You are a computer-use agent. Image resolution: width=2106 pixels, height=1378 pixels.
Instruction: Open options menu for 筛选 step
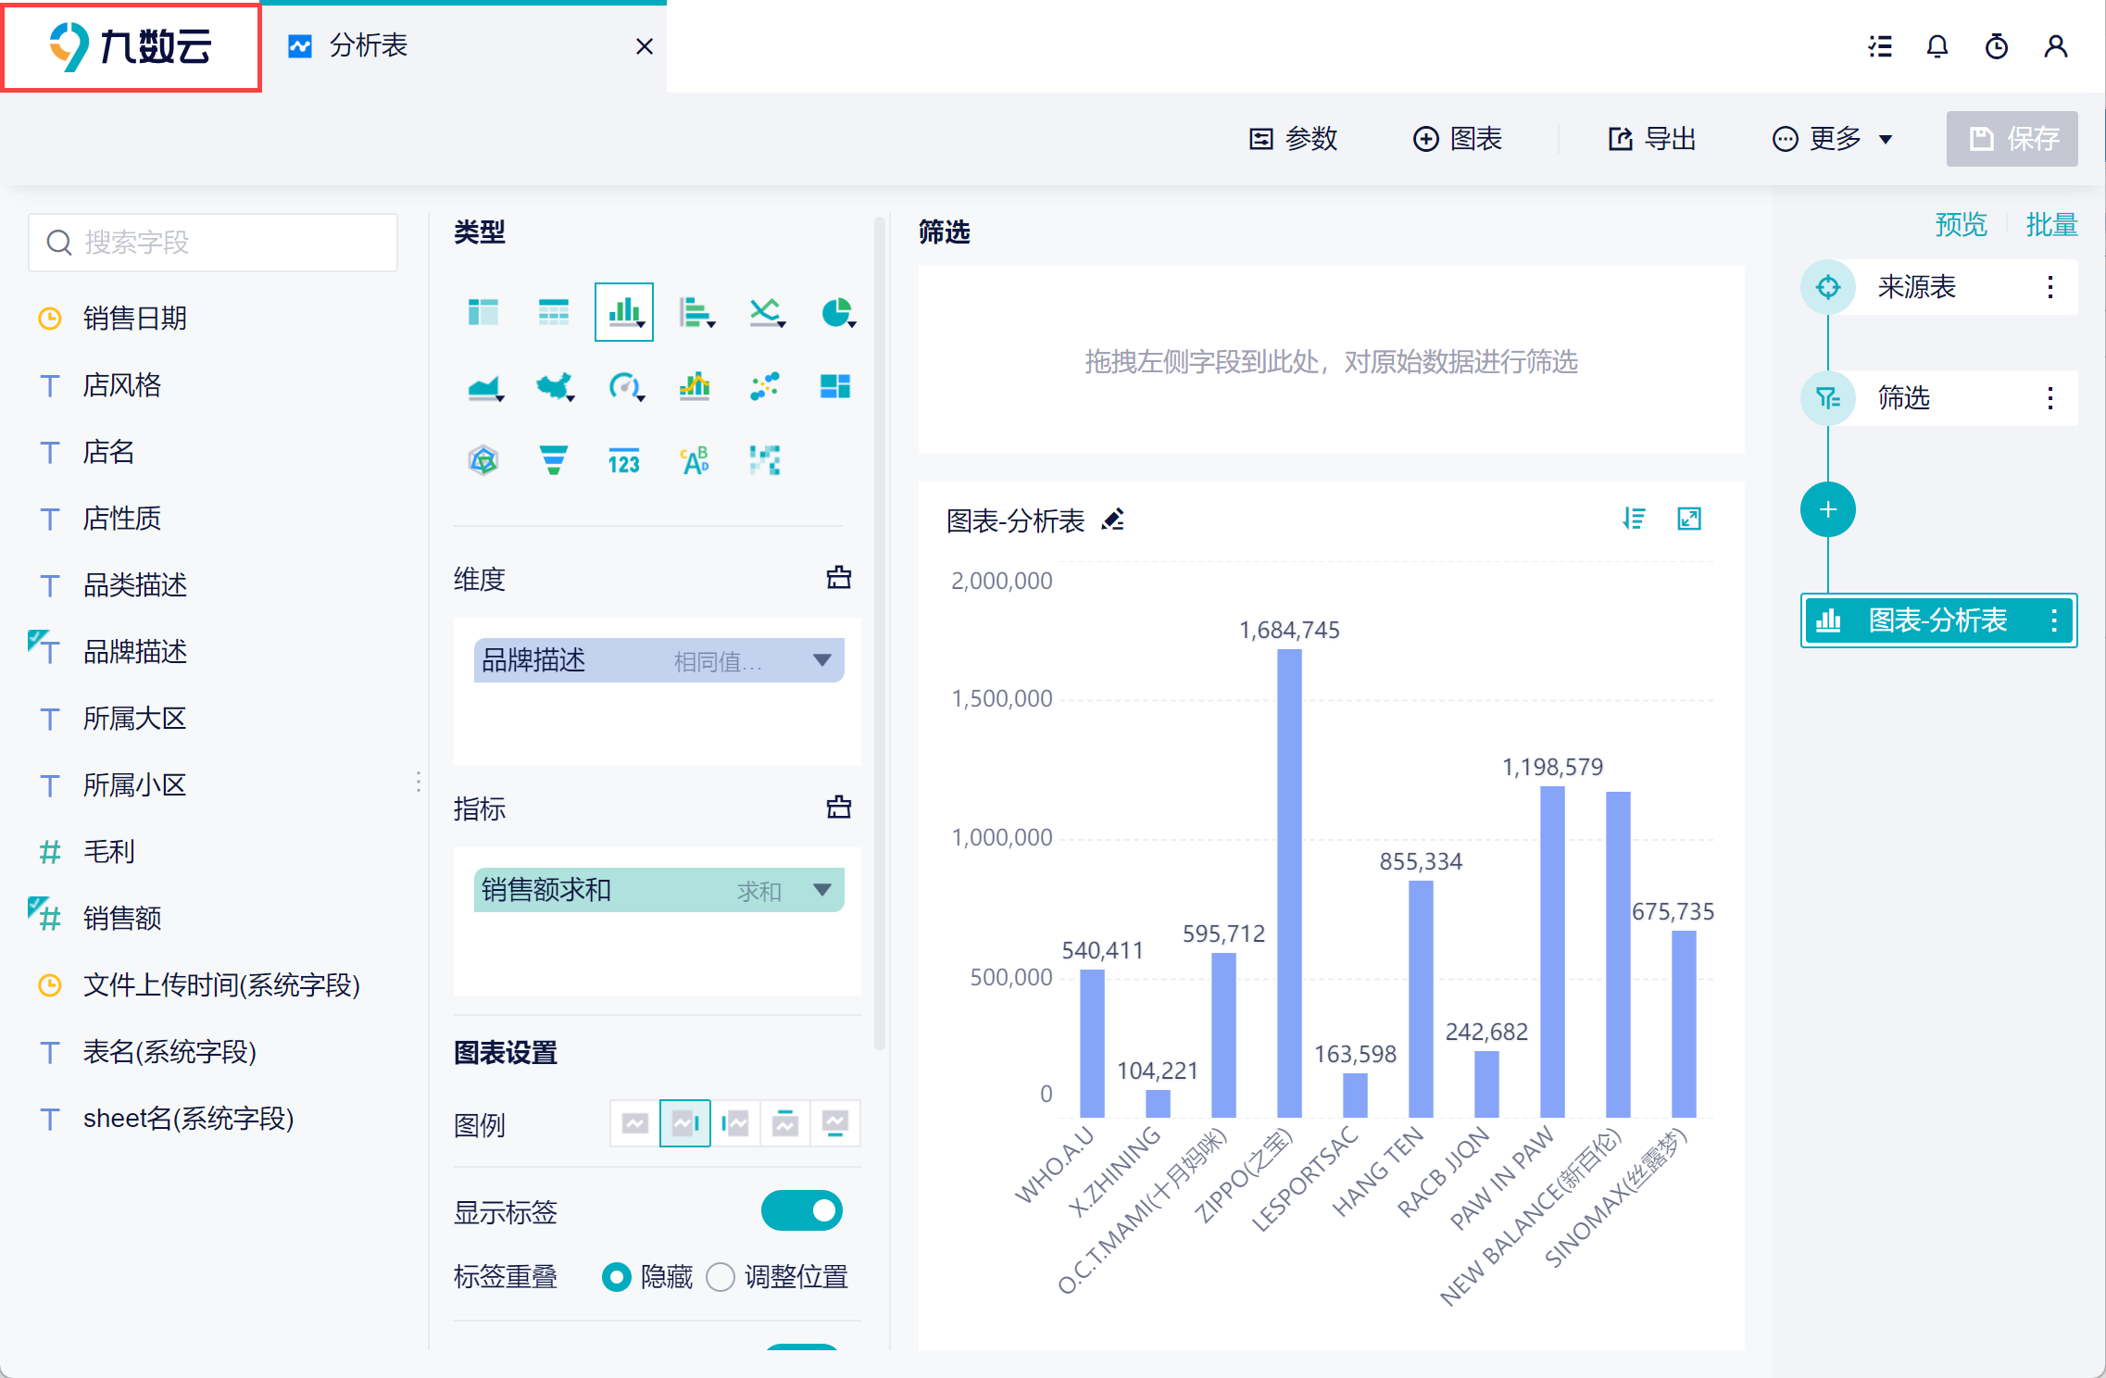[x=2050, y=398]
